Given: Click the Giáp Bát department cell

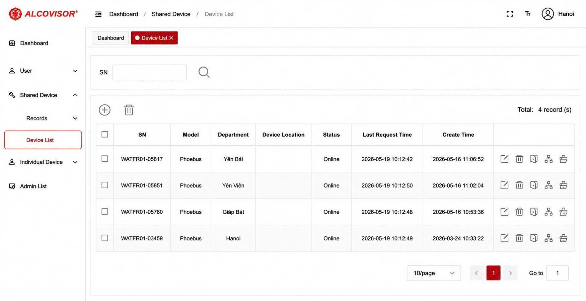Looking at the screenshot, I should pyautogui.click(x=233, y=212).
